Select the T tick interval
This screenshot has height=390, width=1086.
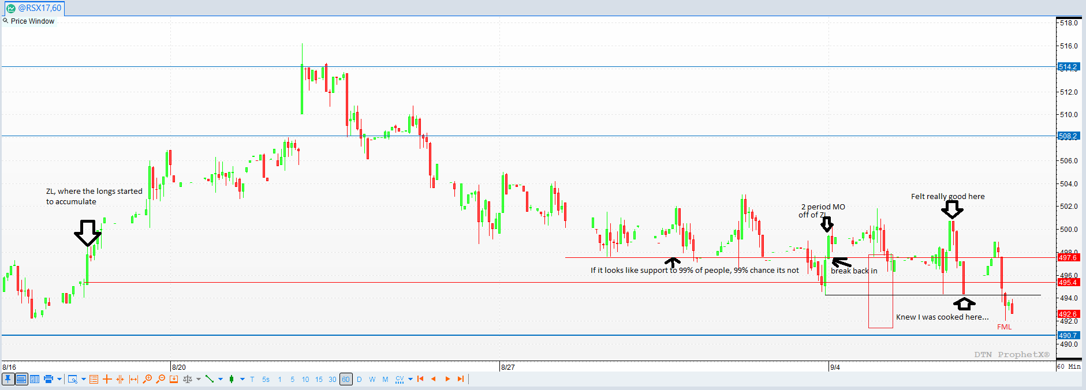(252, 380)
